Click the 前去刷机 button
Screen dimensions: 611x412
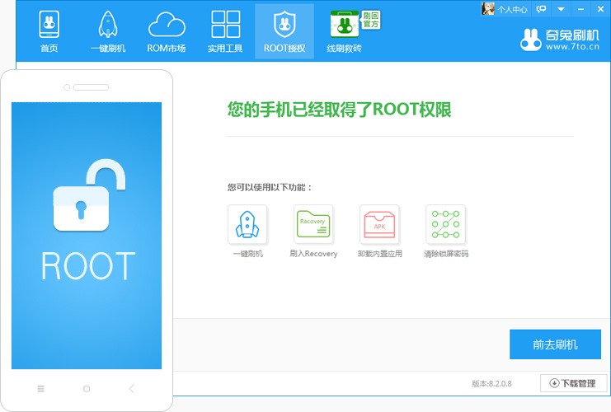[x=555, y=344]
